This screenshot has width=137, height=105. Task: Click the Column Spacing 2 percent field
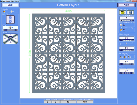(x=127, y=48)
